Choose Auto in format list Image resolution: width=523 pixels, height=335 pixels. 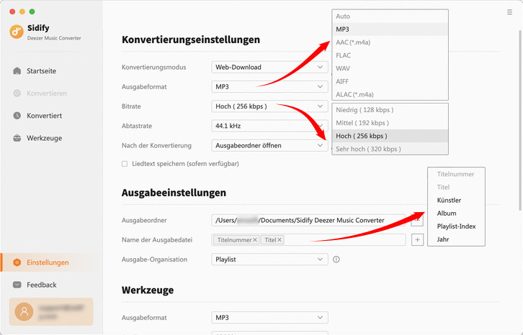390,17
